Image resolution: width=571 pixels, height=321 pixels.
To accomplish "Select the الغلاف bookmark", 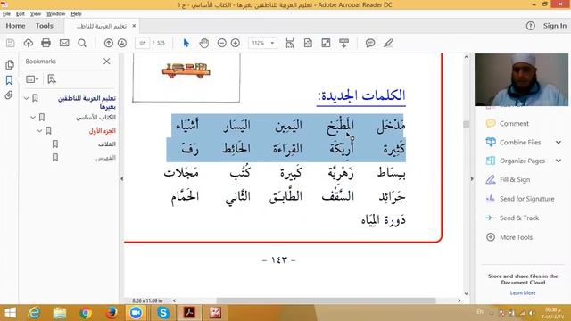I will (x=107, y=144).
